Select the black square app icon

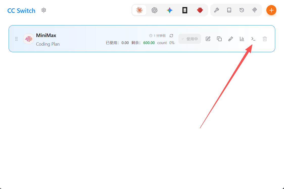[185, 10]
